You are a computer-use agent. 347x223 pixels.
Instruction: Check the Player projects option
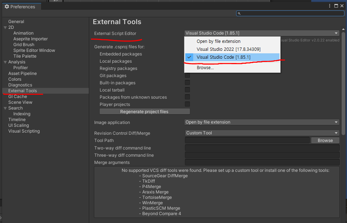click(x=187, y=104)
